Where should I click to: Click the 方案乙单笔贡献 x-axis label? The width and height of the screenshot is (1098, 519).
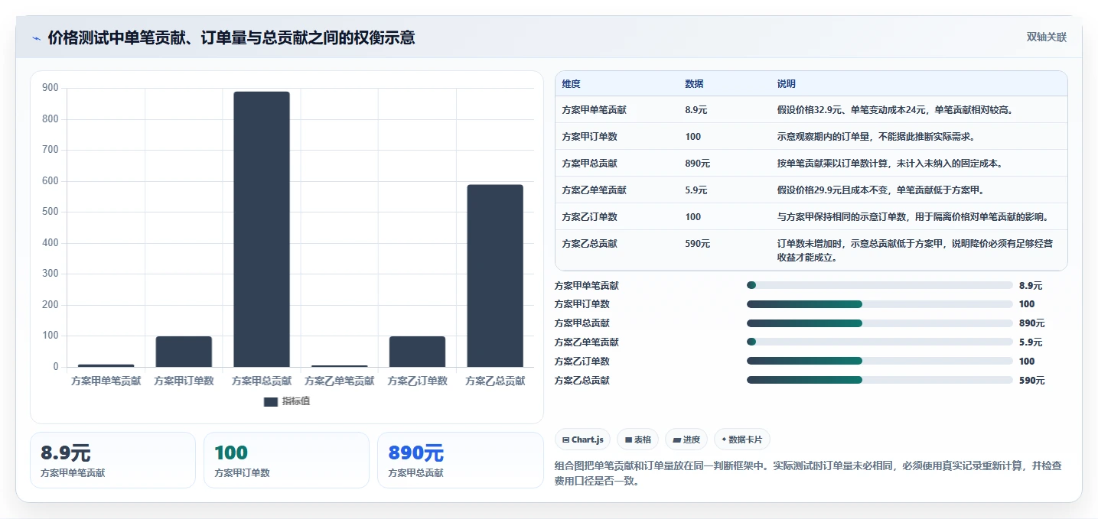click(339, 381)
